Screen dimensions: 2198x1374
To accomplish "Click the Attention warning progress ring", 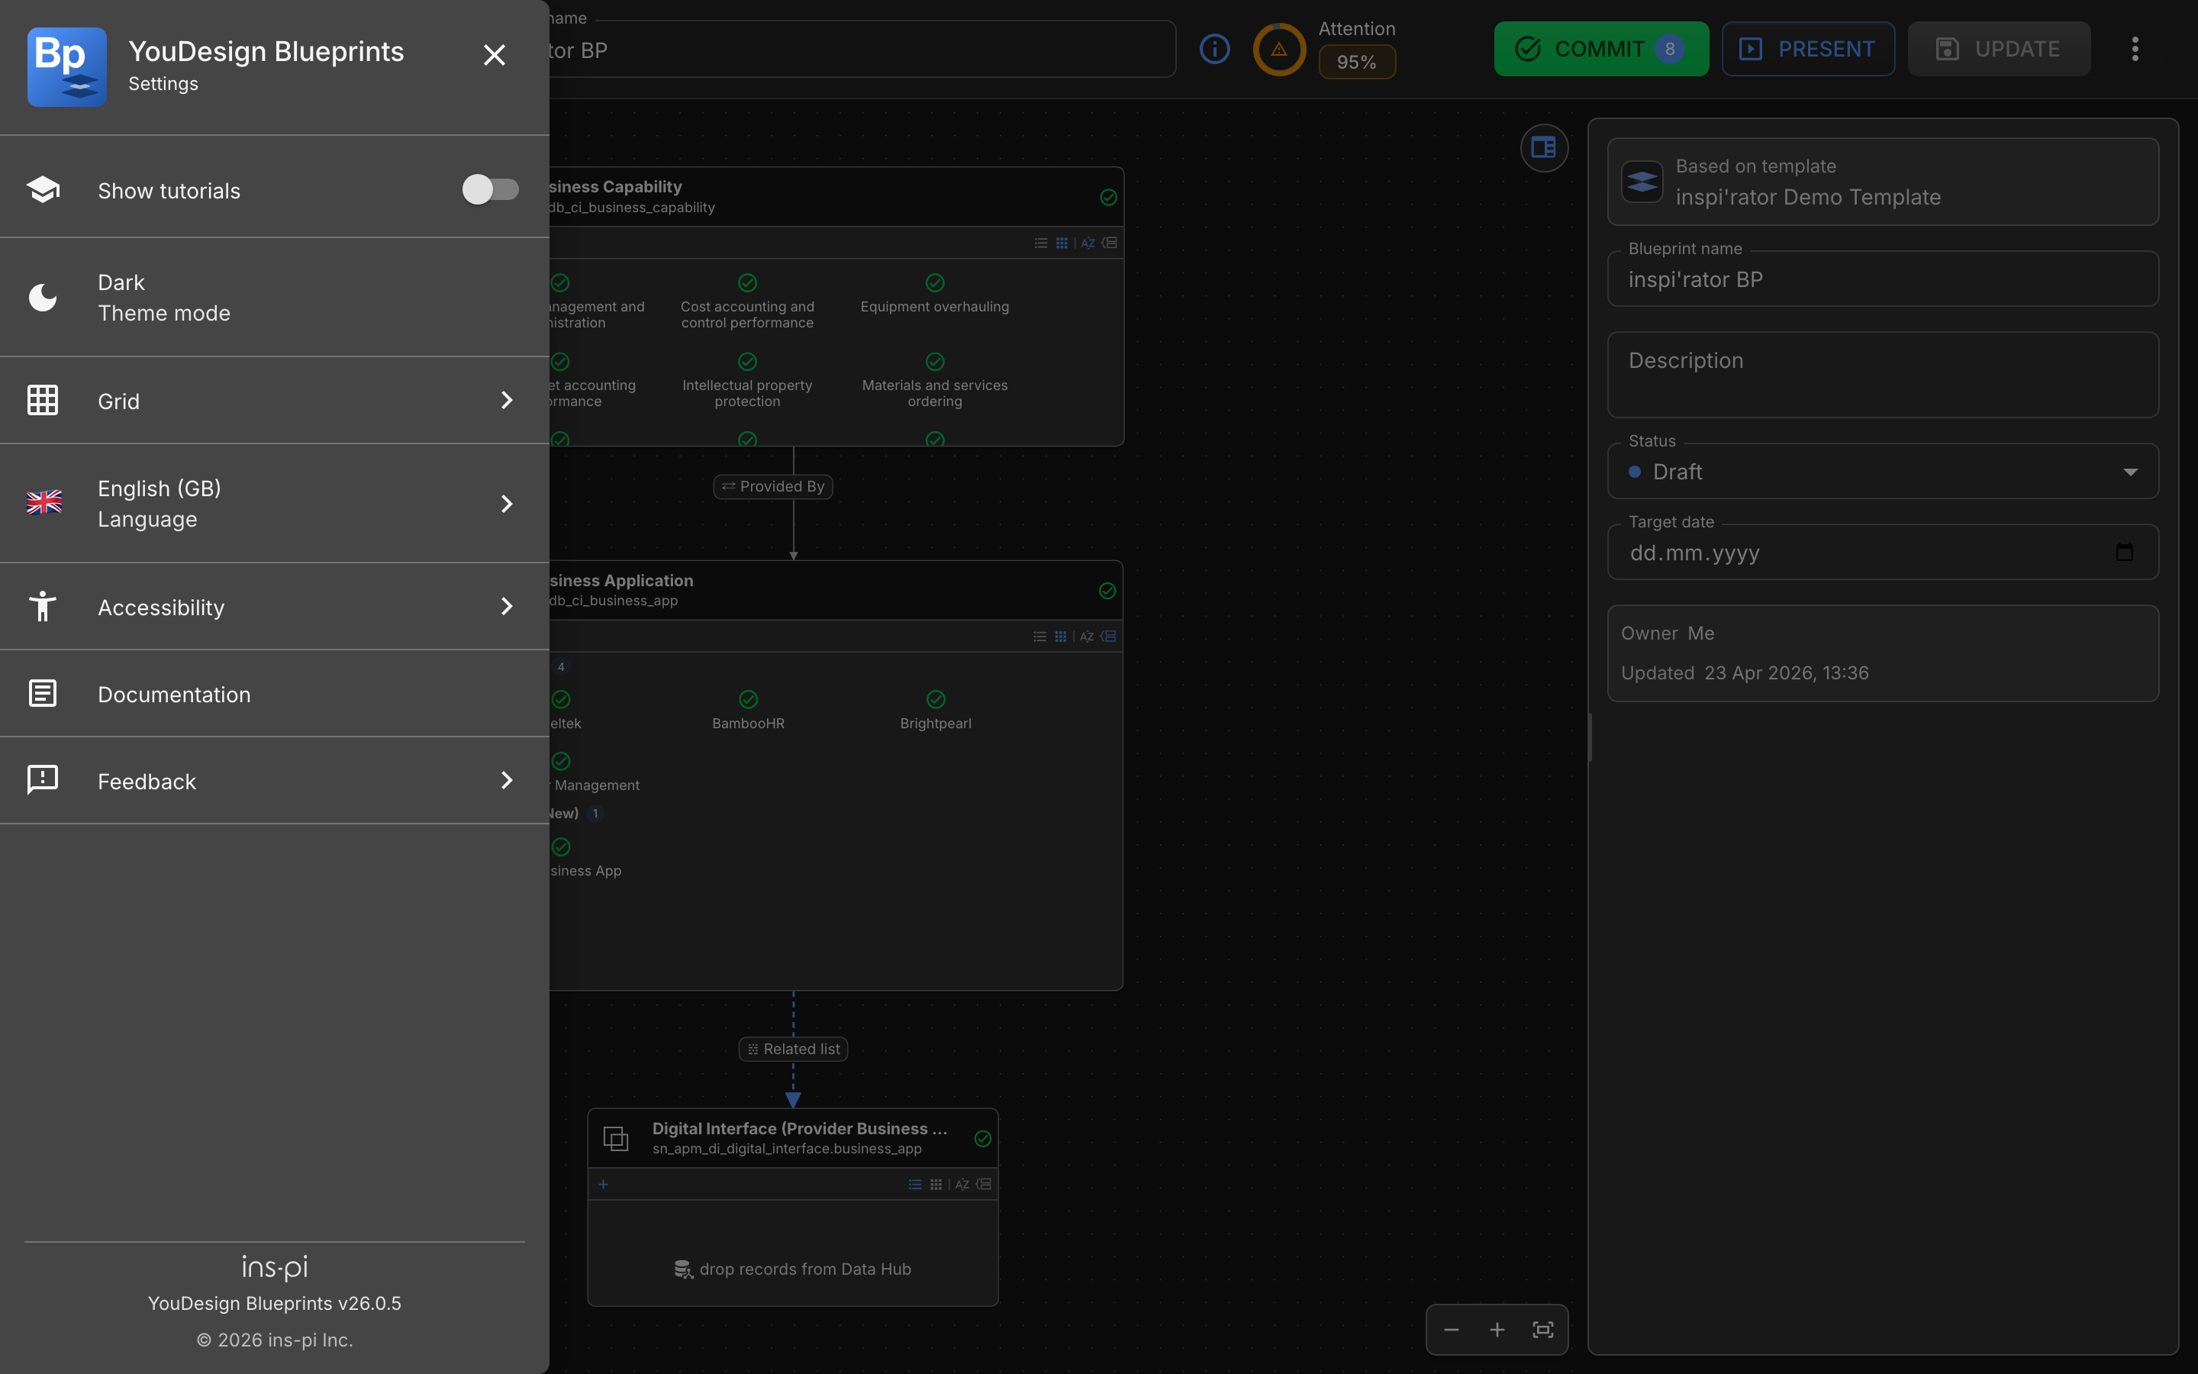I will [x=1279, y=49].
